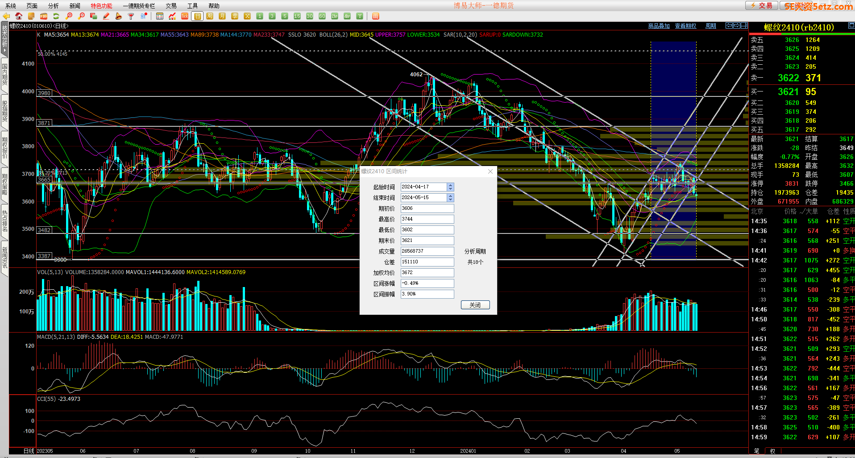
Task: Open the 分析 menu
Action: 54,6
